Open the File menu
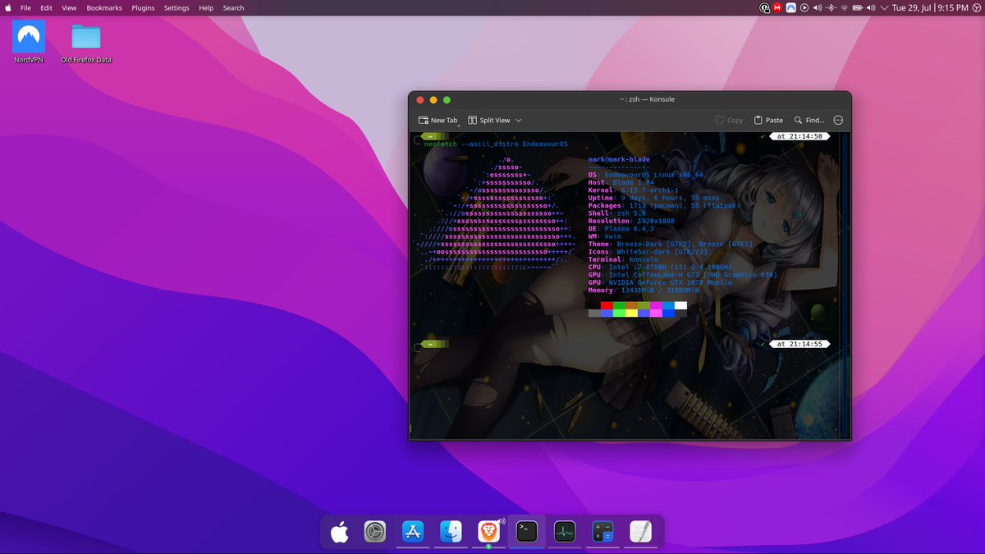The width and height of the screenshot is (985, 554). click(x=26, y=7)
